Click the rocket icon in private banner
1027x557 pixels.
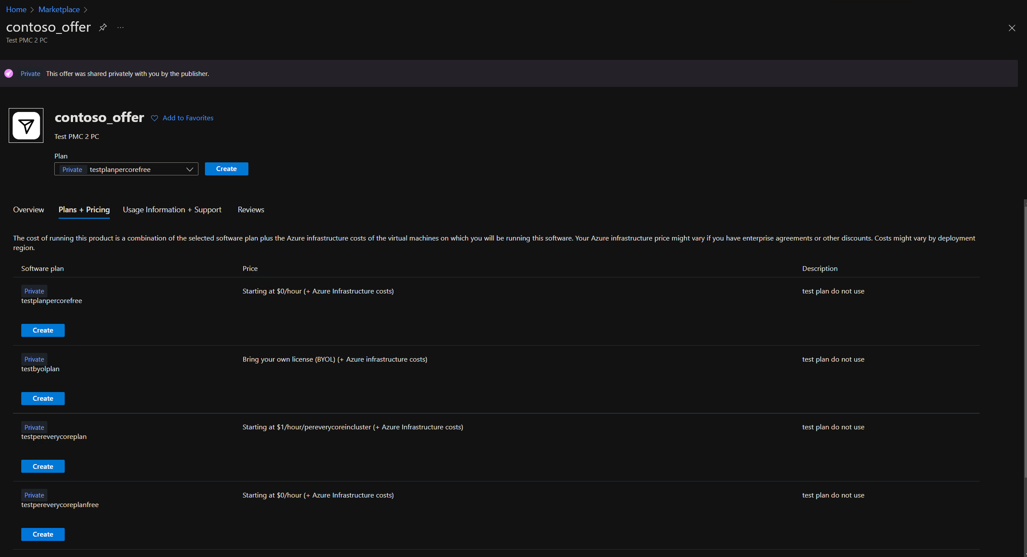tap(9, 74)
